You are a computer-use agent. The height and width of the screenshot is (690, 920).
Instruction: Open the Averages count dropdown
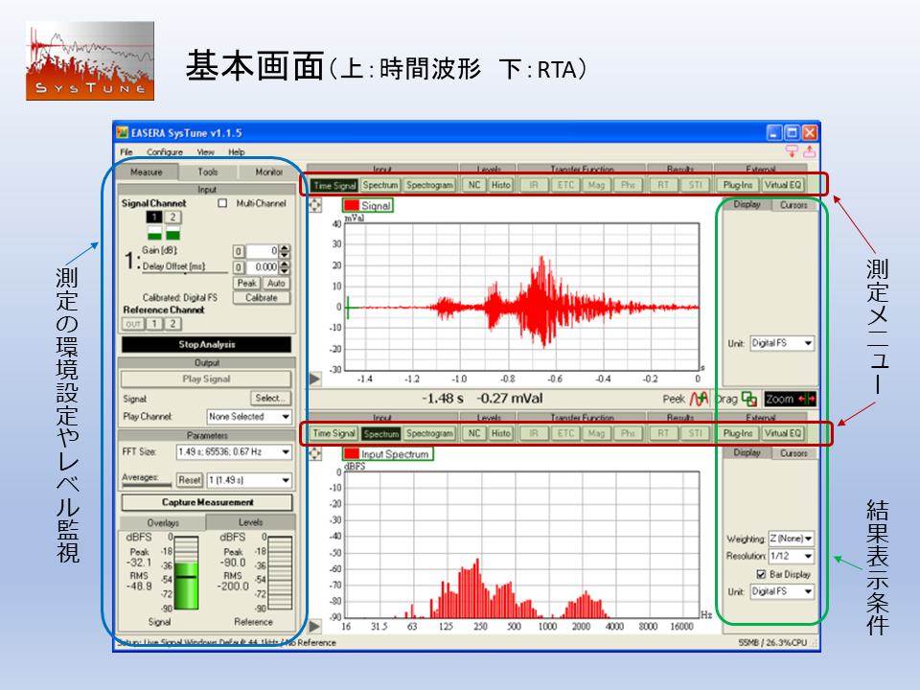[x=249, y=480]
